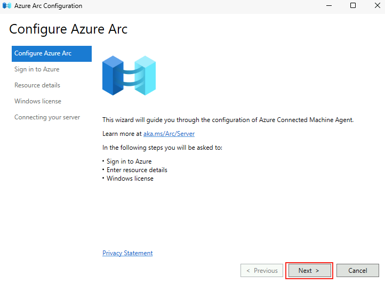Go to Sign in to Azure sidebar step
This screenshot has height=284, width=385.
click(37, 69)
